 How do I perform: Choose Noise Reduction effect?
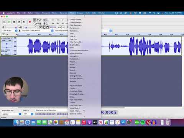point(84,53)
